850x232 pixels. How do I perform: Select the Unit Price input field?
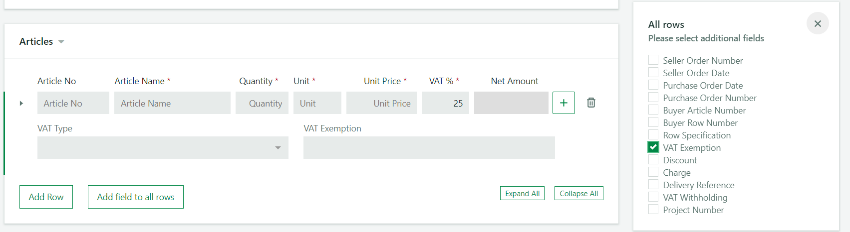pos(381,103)
